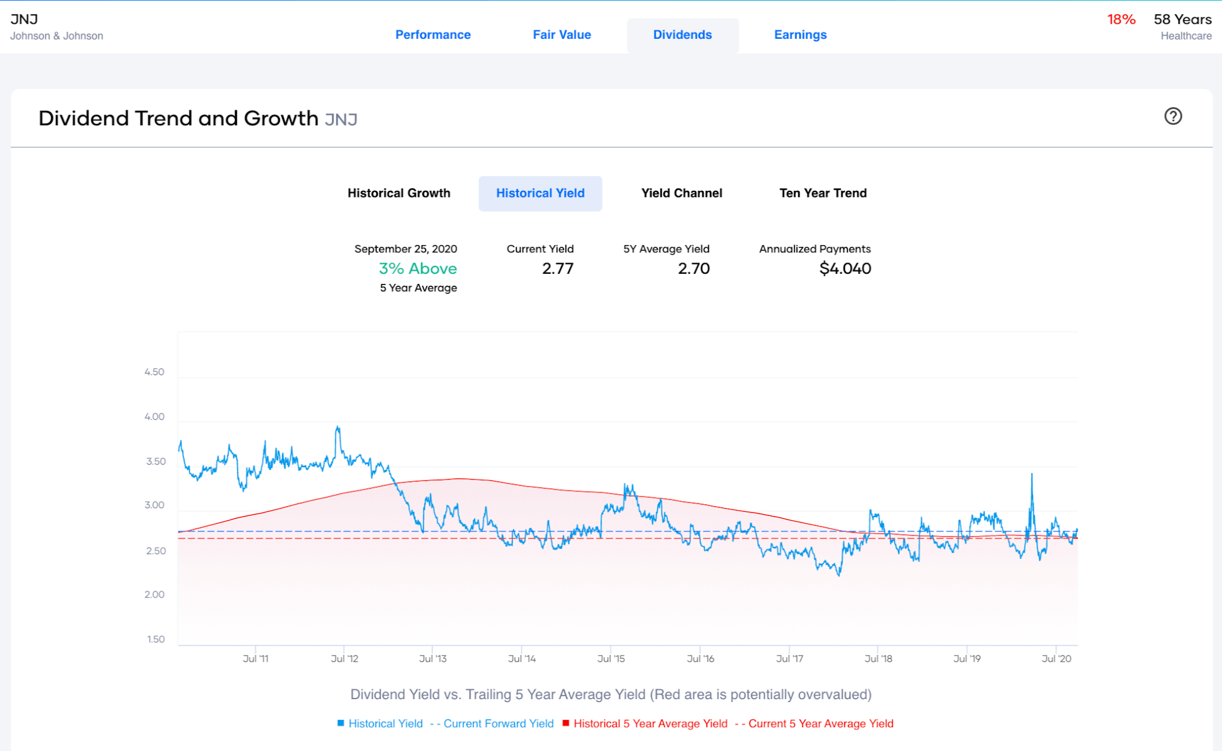Viewport: 1222px width, 751px height.
Task: Click the blue Historical Yield legend marker
Action: tap(340, 724)
